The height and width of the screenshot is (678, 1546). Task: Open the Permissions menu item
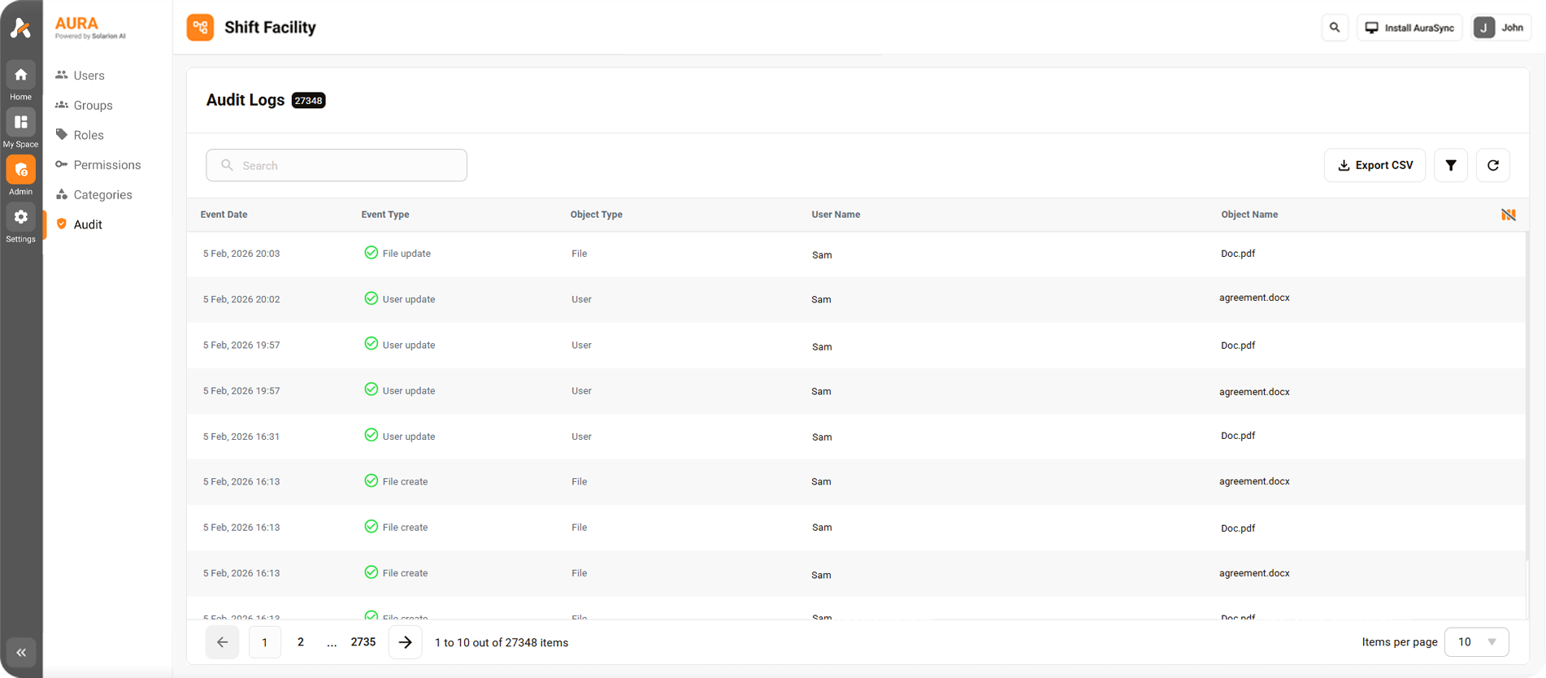click(106, 165)
